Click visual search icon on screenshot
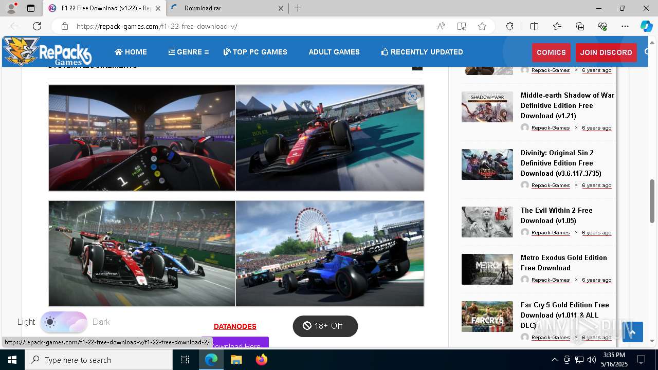The height and width of the screenshot is (370, 658). 412,96
